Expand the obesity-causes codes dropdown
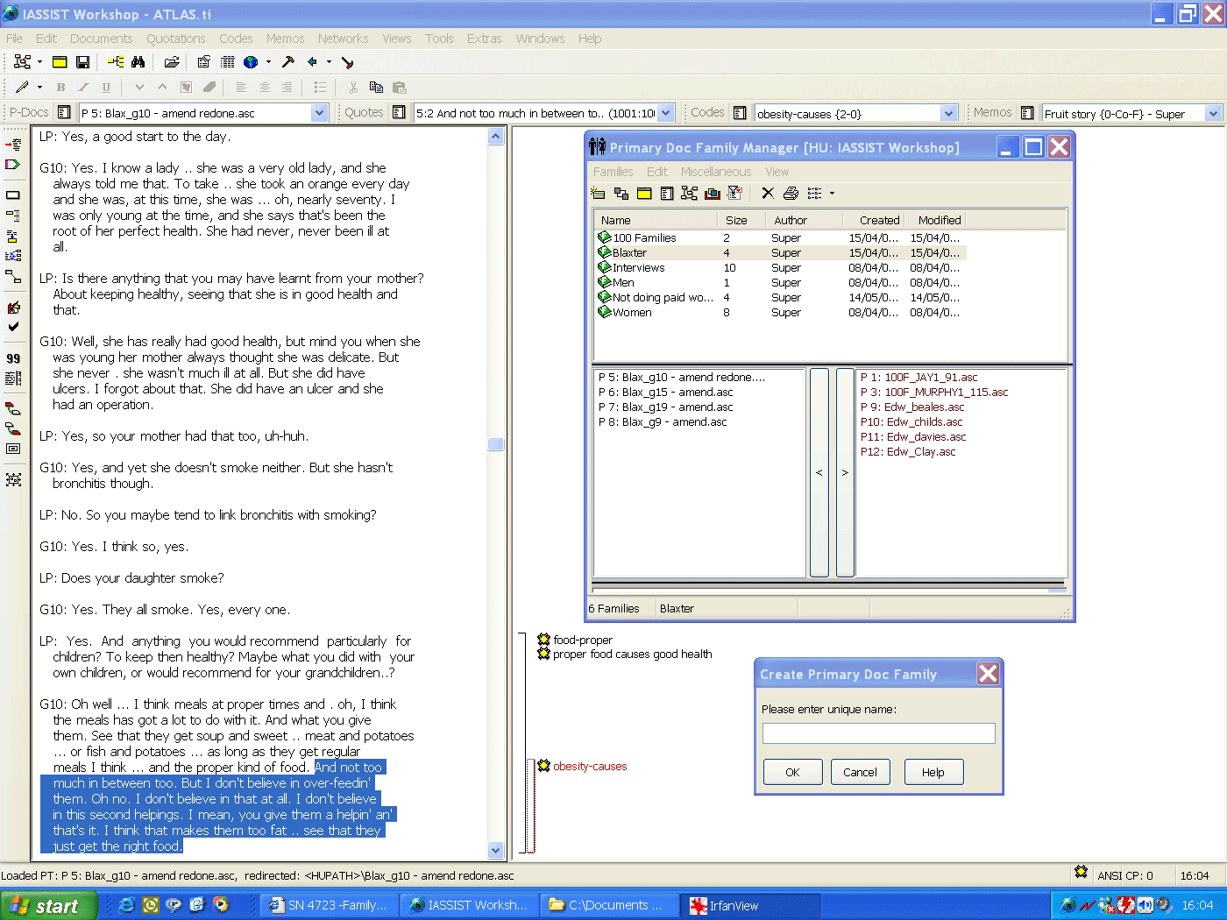 pyautogui.click(x=948, y=114)
